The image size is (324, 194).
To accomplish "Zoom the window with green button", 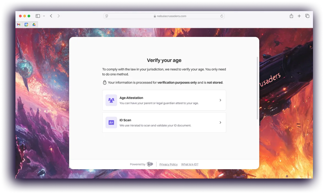I will point(29,16).
